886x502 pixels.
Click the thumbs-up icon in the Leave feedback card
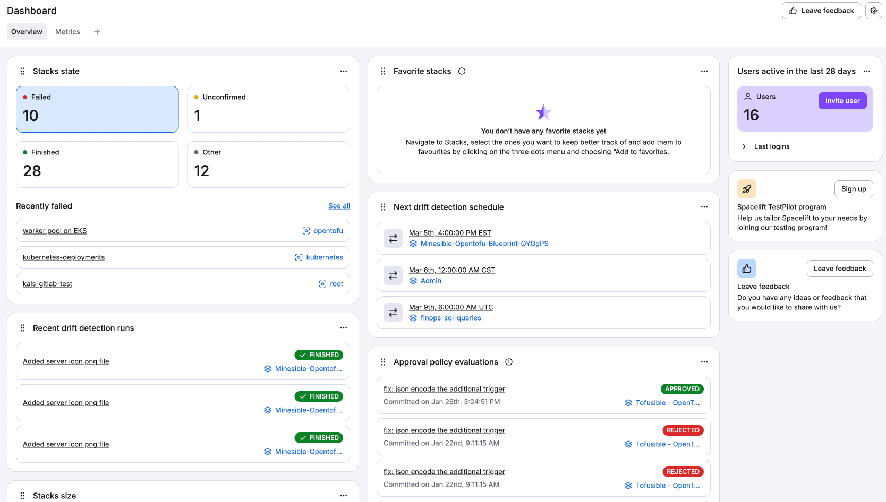tap(746, 268)
